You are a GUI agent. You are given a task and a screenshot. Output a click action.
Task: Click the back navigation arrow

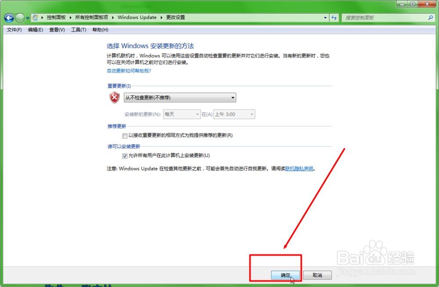(x=9, y=18)
